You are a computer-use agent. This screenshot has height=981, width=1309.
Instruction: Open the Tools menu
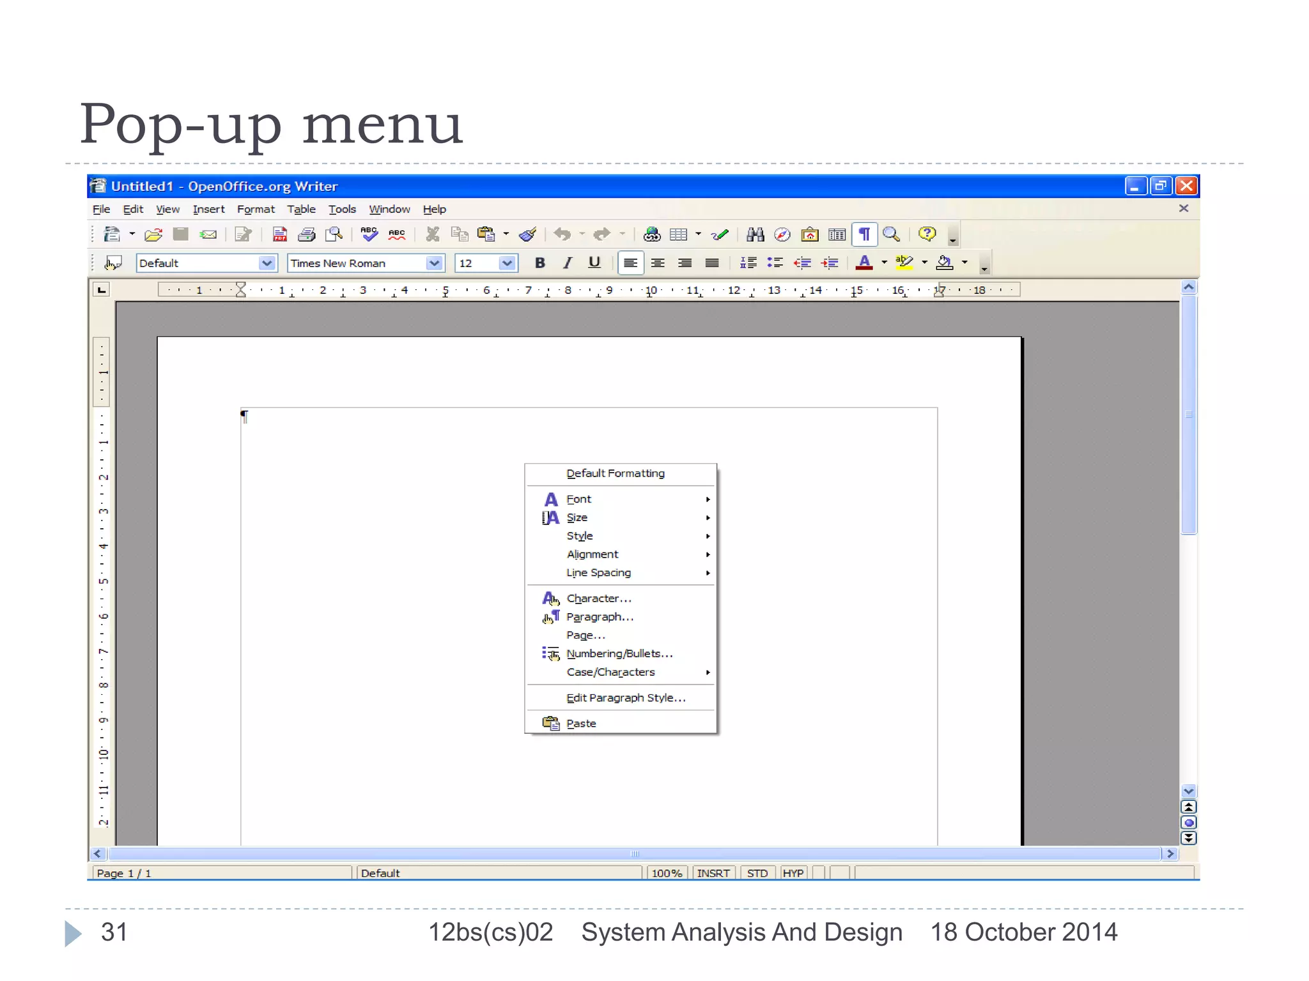342,209
